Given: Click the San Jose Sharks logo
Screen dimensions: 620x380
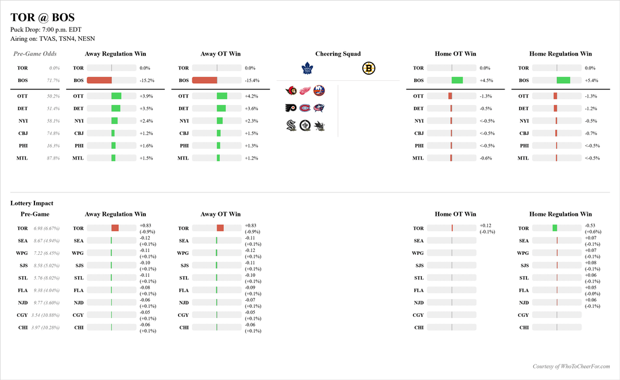Looking at the screenshot, I should [x=319, y=125].
